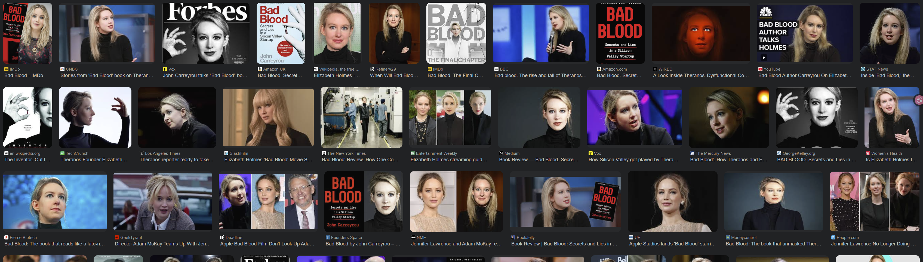This screenshot has width=923, height=262.
Task: Click 'The Mercury News' source name
Action: [713, 153]
